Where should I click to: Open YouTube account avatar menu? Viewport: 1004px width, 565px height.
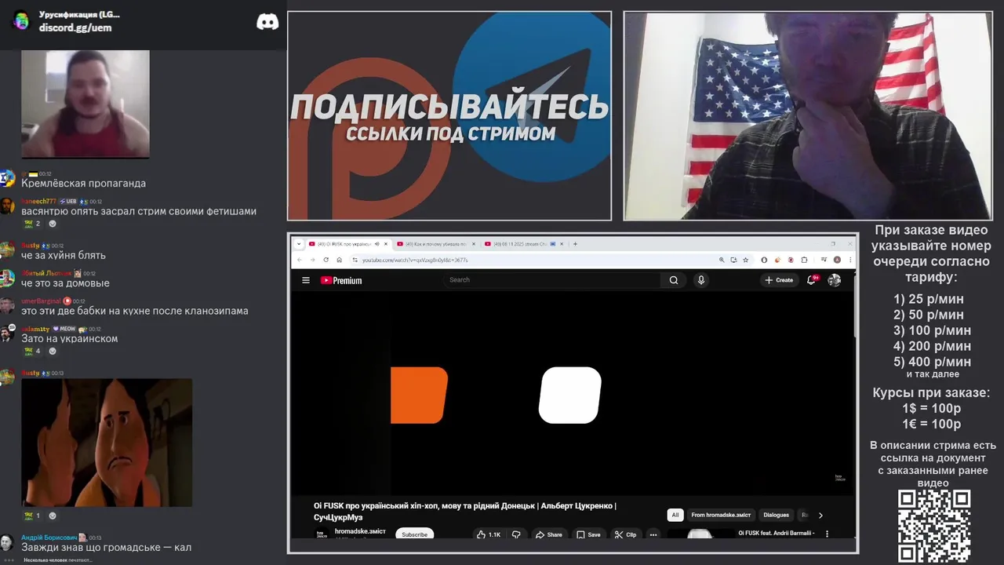834,280
